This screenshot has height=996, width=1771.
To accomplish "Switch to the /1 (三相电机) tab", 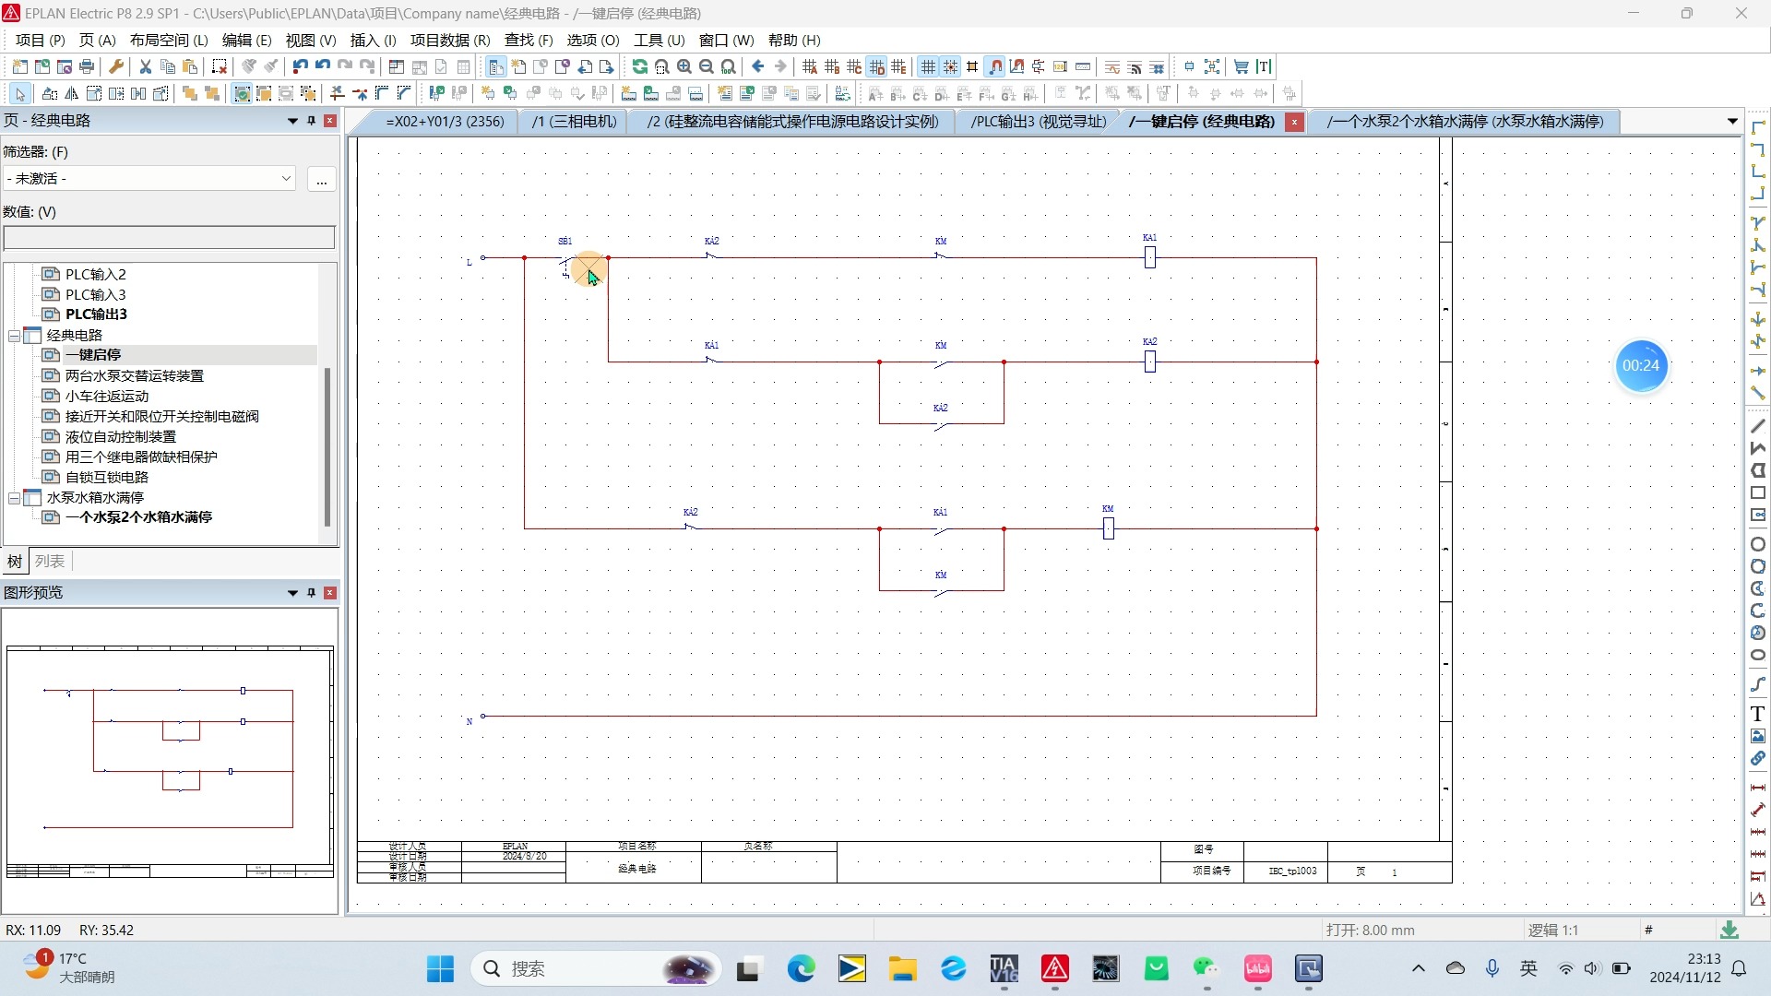I will (574, 122).
